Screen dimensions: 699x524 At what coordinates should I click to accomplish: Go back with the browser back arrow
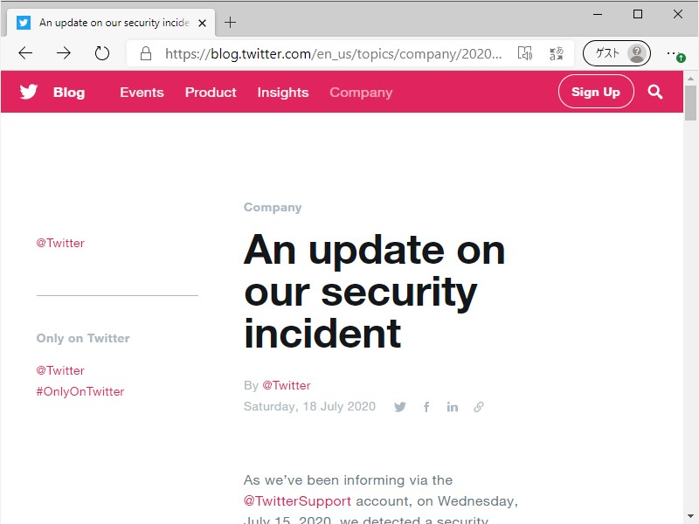(25, 53)
